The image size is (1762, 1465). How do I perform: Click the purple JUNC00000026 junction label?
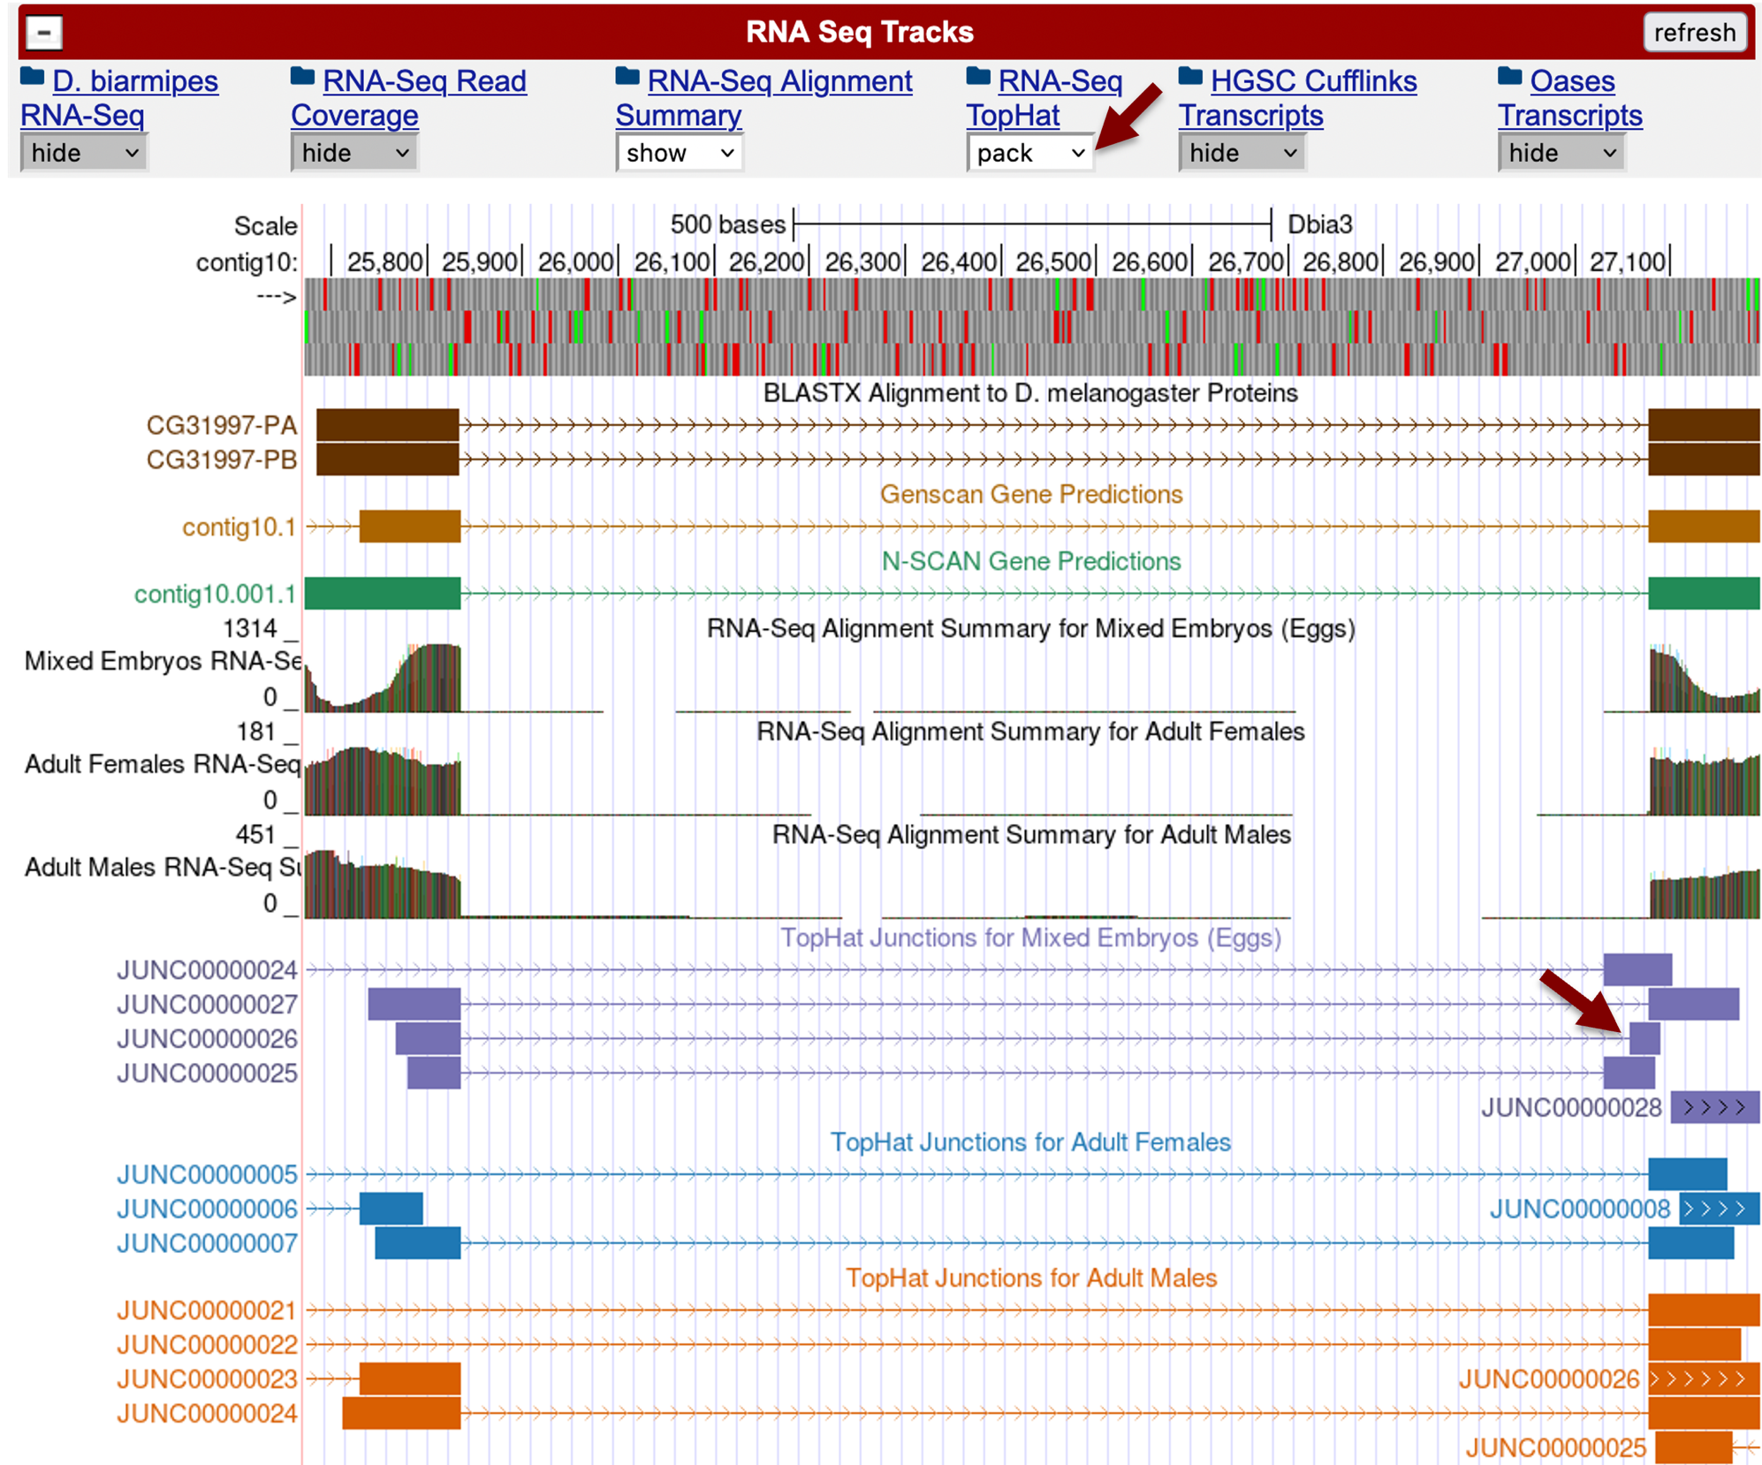(208, 1039)
